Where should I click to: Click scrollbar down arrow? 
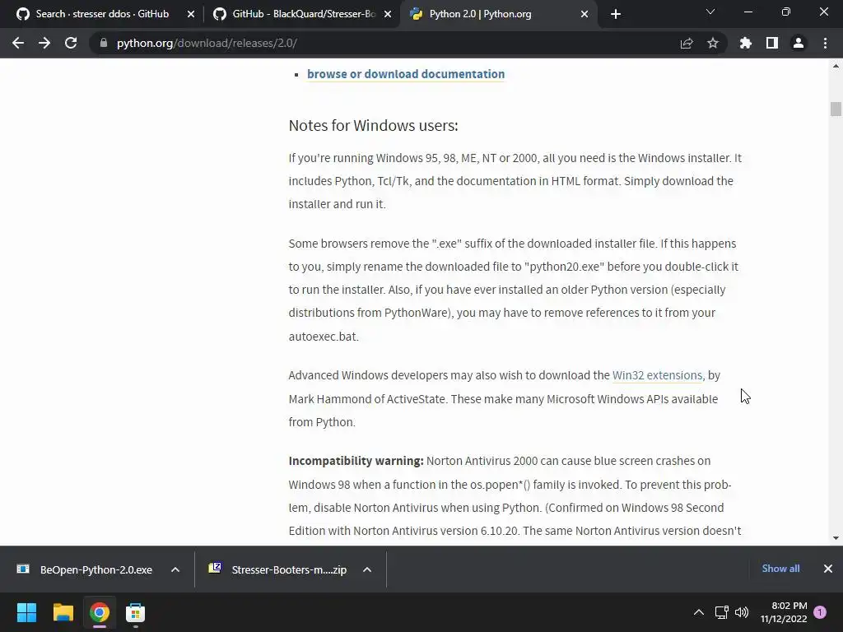(x=836, y=538)
